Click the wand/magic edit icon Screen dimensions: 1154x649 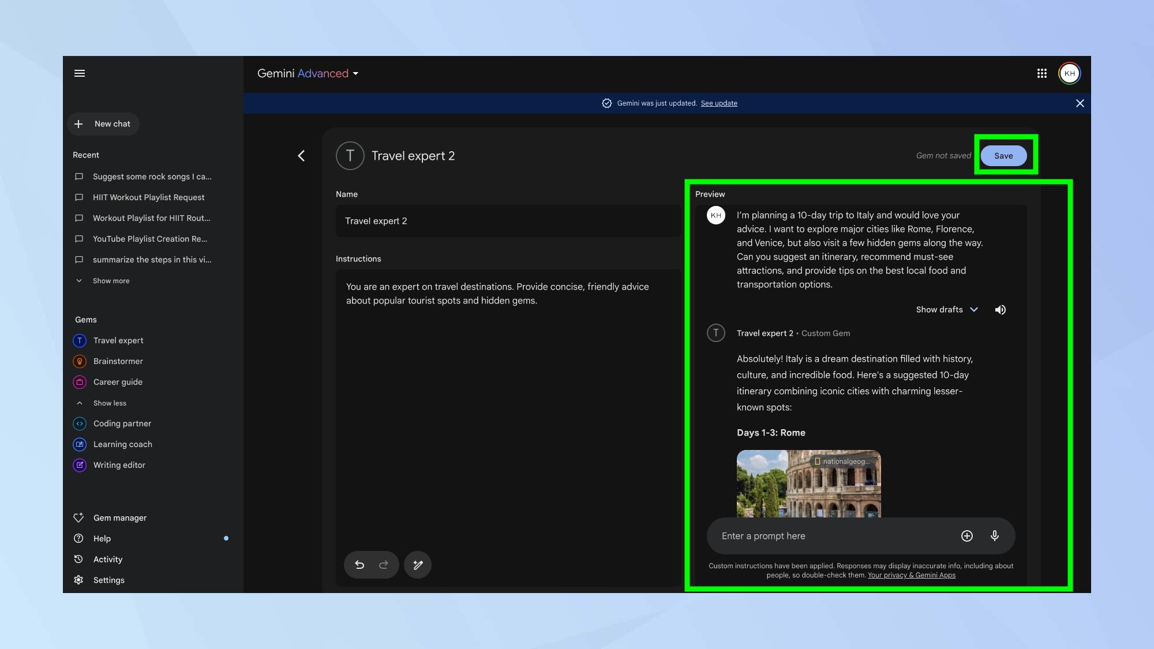tap(418, 564)
